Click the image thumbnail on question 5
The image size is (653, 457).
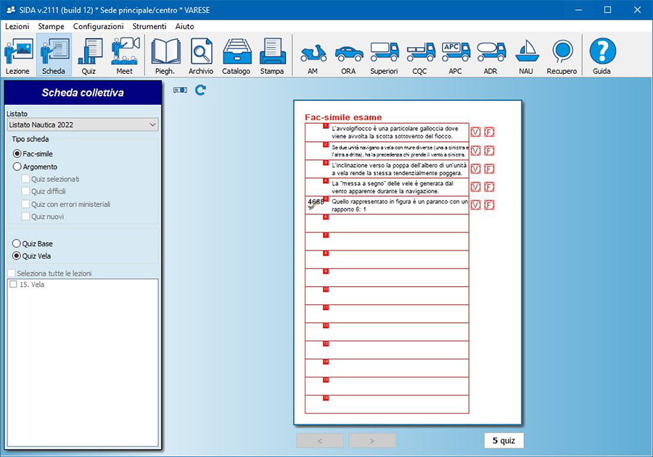pos(313,204)
